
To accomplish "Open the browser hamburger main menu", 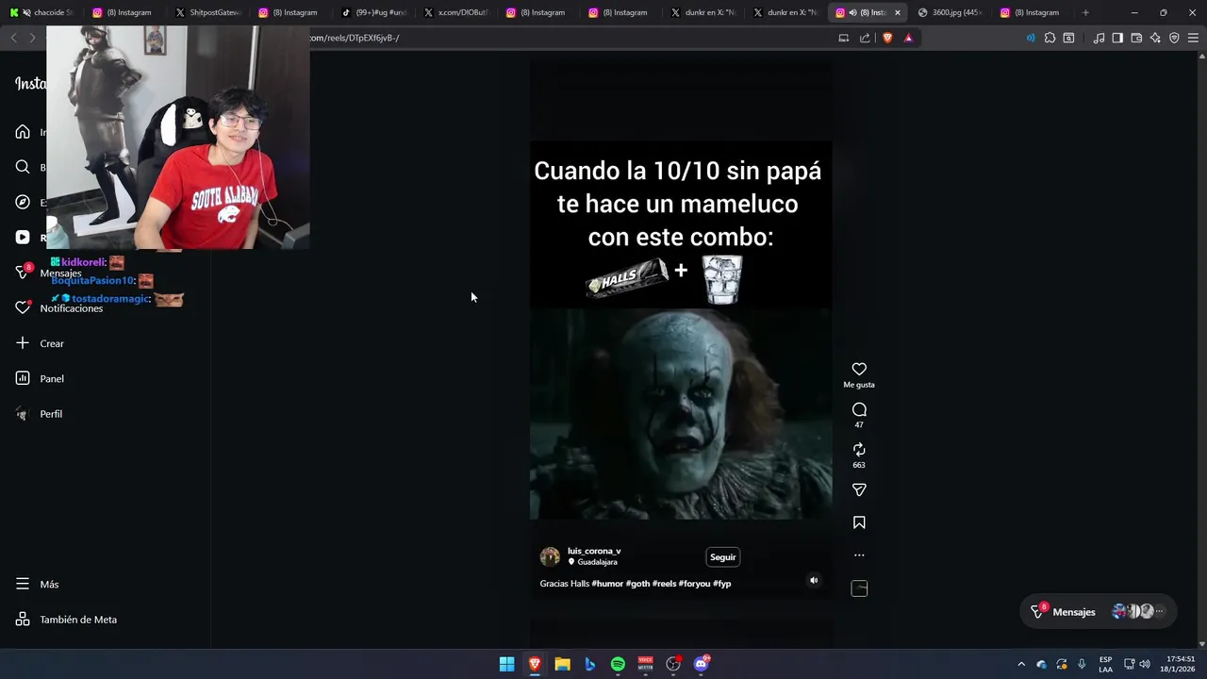I will (1193, 38).
